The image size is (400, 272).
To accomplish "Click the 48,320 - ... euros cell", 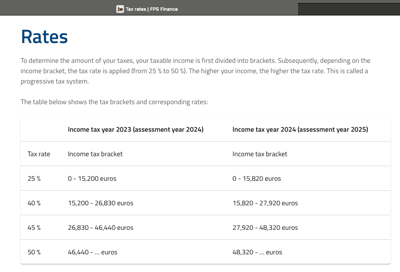I will click(x=257, y=252).
